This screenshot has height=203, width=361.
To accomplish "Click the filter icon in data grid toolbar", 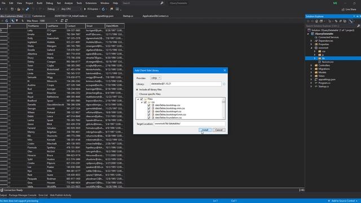I will pos(17,21).
